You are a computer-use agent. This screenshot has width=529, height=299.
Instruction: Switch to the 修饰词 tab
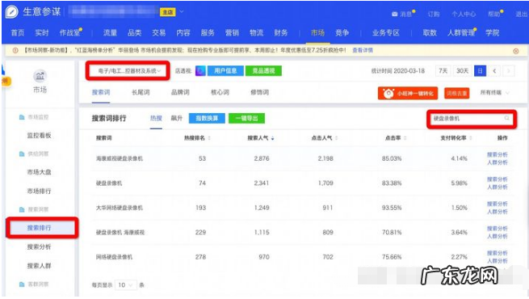tap(259, 92)
